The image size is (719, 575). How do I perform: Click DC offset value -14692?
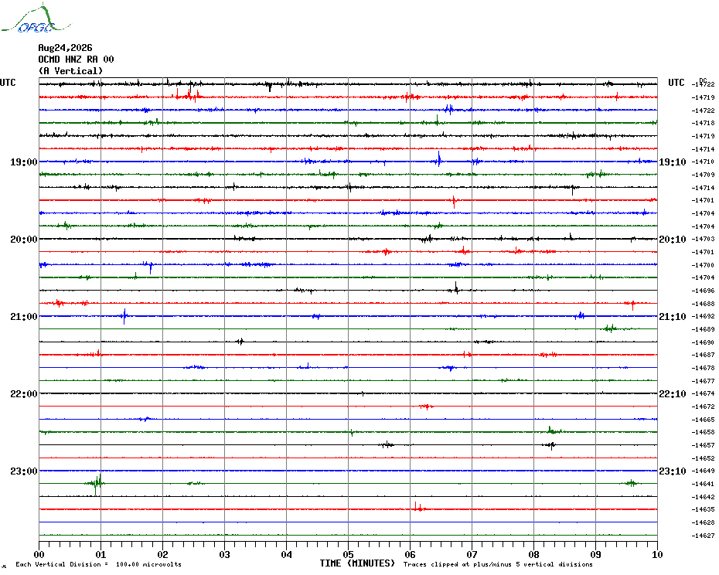(703, 317)
